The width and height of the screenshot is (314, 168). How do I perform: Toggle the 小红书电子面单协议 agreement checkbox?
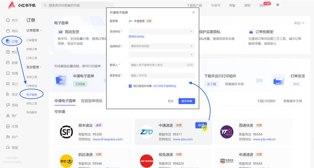[x=130, y=86]
